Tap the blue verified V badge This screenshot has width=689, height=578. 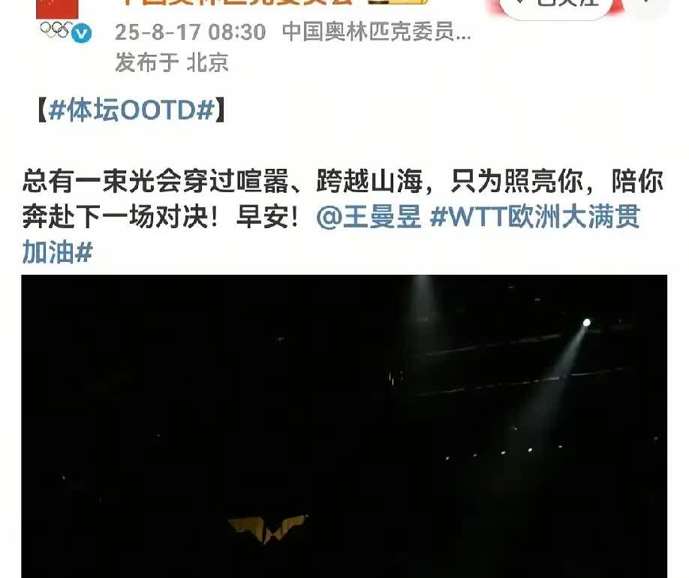82,34
